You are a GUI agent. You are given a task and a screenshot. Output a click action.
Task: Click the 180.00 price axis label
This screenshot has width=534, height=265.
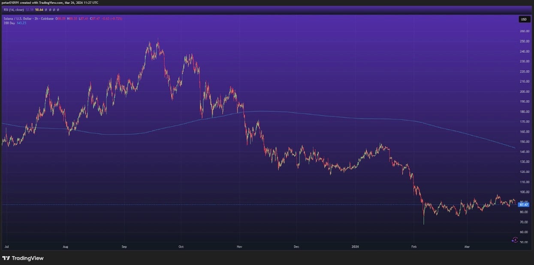point(524,112)
